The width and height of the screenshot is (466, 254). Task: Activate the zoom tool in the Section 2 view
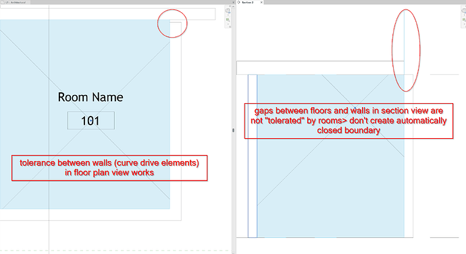click(x=465, y=20)
